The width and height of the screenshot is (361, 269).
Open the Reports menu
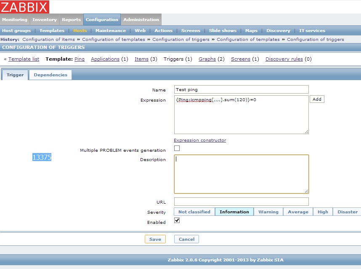click(x=71, y=20)
